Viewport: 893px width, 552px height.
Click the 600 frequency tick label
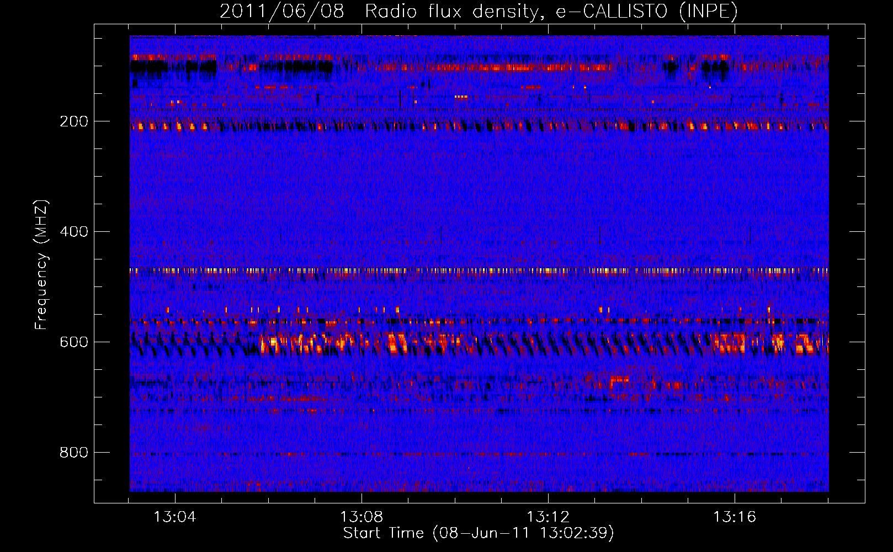74,342
